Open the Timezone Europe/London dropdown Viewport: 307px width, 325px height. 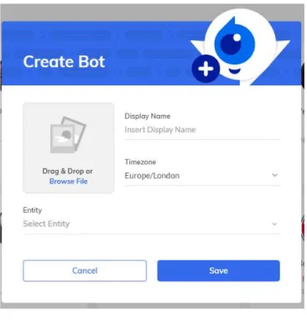[202, 176]
